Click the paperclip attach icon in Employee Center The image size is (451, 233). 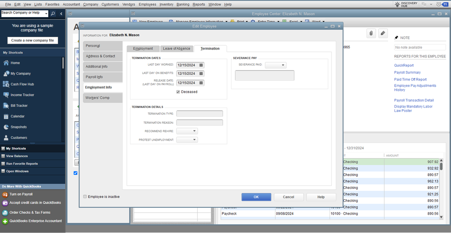point(371,33)
